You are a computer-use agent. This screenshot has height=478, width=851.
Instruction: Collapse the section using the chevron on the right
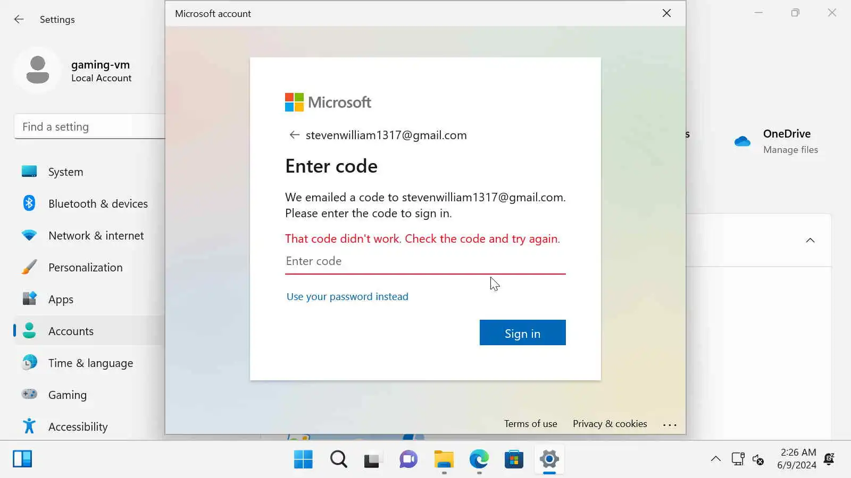pyautogui.click(x=810, y=240)
